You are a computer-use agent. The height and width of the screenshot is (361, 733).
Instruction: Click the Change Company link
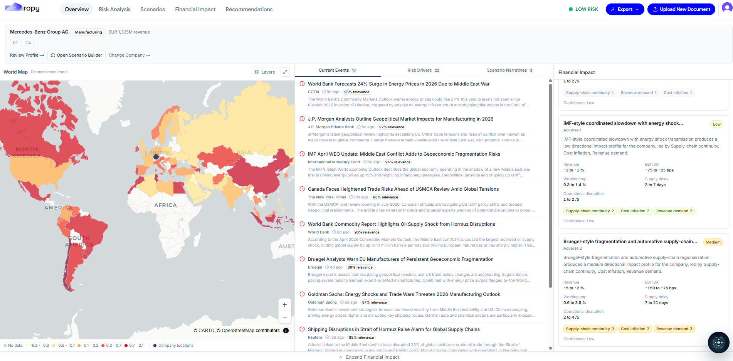pyautogui.click(x=129, y=55)
